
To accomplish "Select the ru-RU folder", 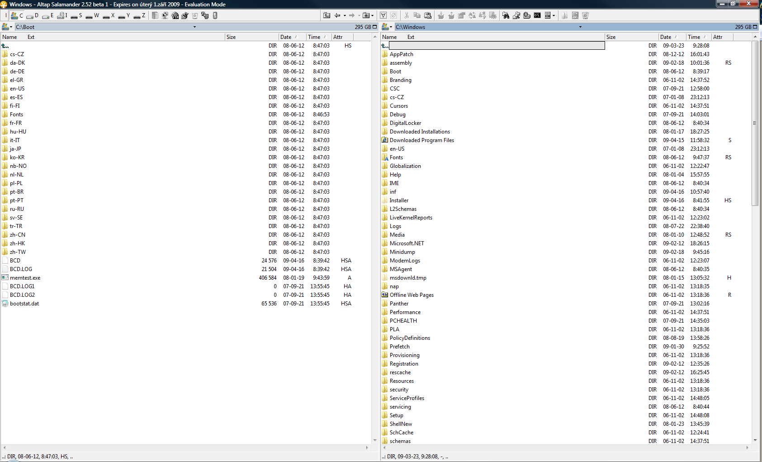I will click(17, 209).
